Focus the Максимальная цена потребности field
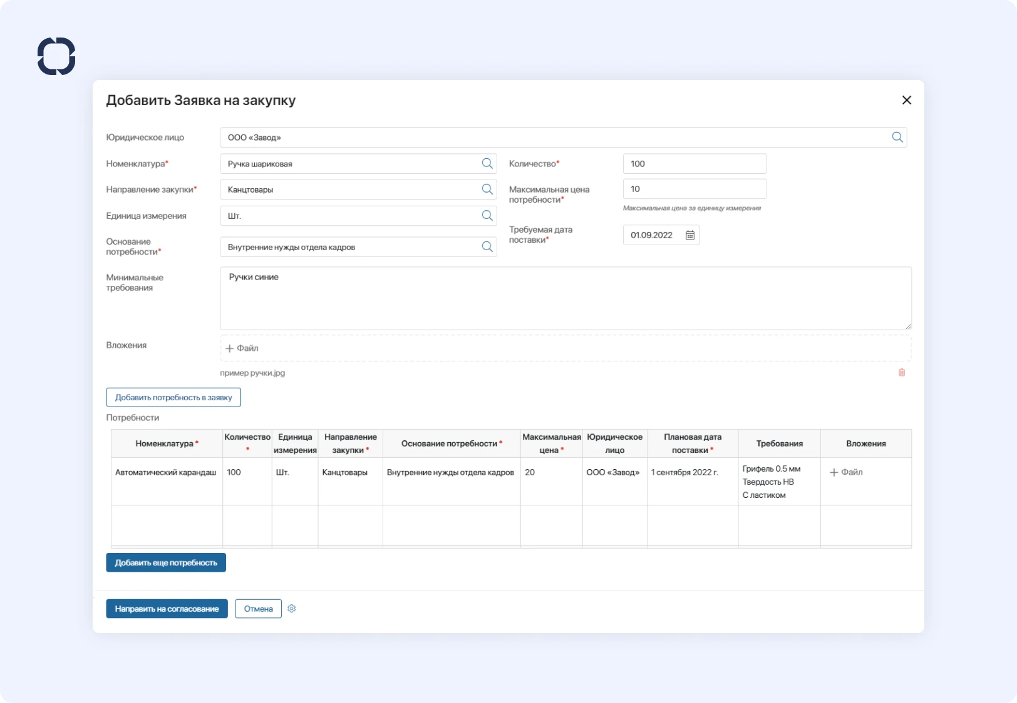This screenshot has height=703, width=1017. click(x=694, y=189)
